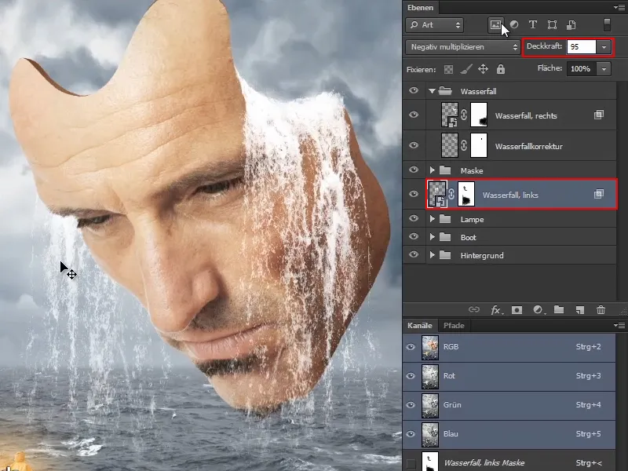Click smart filter badge on Wasserfall, rechts
Screen dimensions: 628x471
click(599, 115)
